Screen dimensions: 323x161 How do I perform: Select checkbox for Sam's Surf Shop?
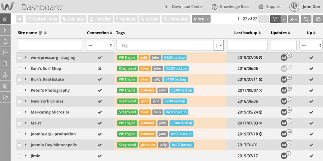(19, 69)
